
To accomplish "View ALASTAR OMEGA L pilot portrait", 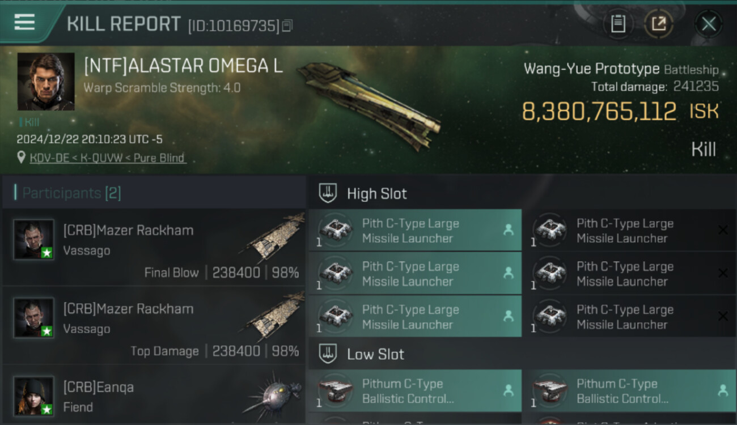I will (46, 82).
